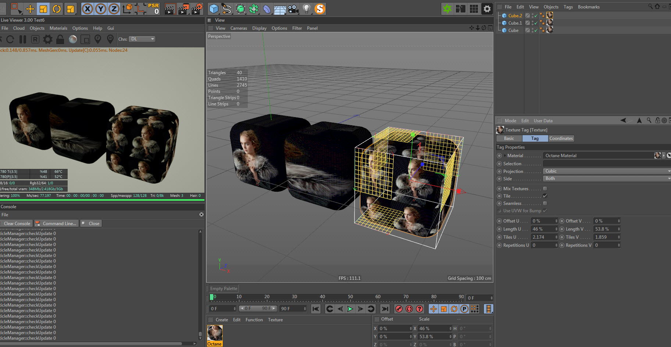Enable the Seamless checkbox
Viewport: 671px width, 347px height.
[545, 203]
